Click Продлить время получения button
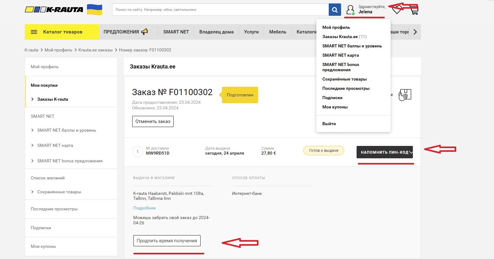 (x=167, y=241)
